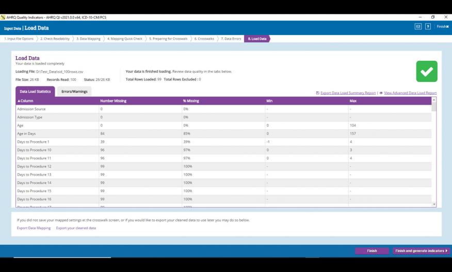
Task: Click the eye icon beside Advanced Data Load Report
Action: (x=381, y=93)
